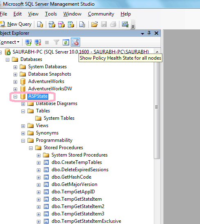Screen dimensions: 200x224
Task: Expand the System Stored Procedures folder
Action: pos(38,155)
